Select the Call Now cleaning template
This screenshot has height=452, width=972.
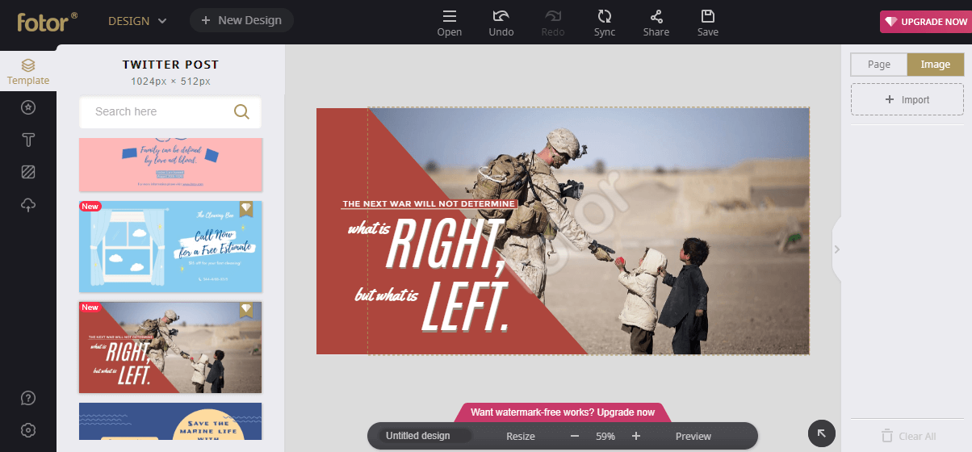pos(170,246)
